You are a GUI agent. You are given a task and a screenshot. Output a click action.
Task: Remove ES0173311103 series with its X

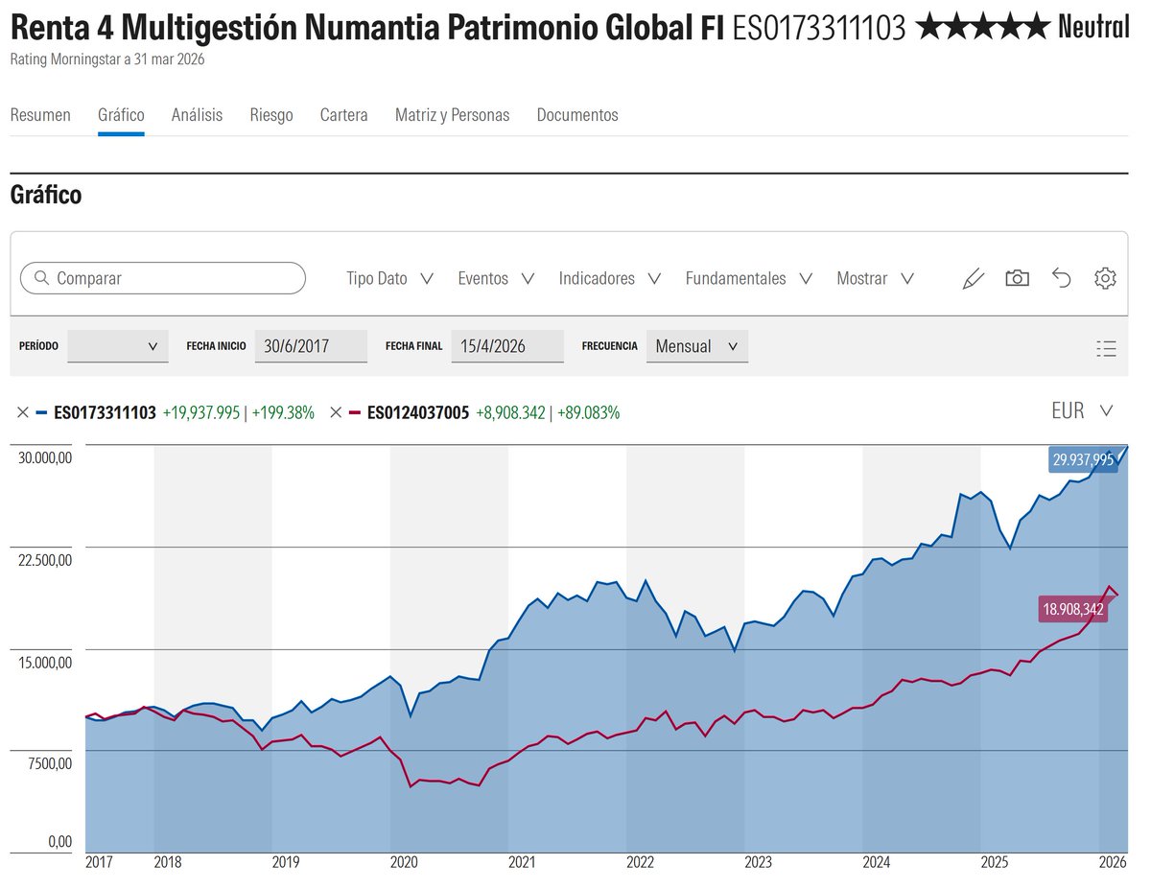[23, 413]
